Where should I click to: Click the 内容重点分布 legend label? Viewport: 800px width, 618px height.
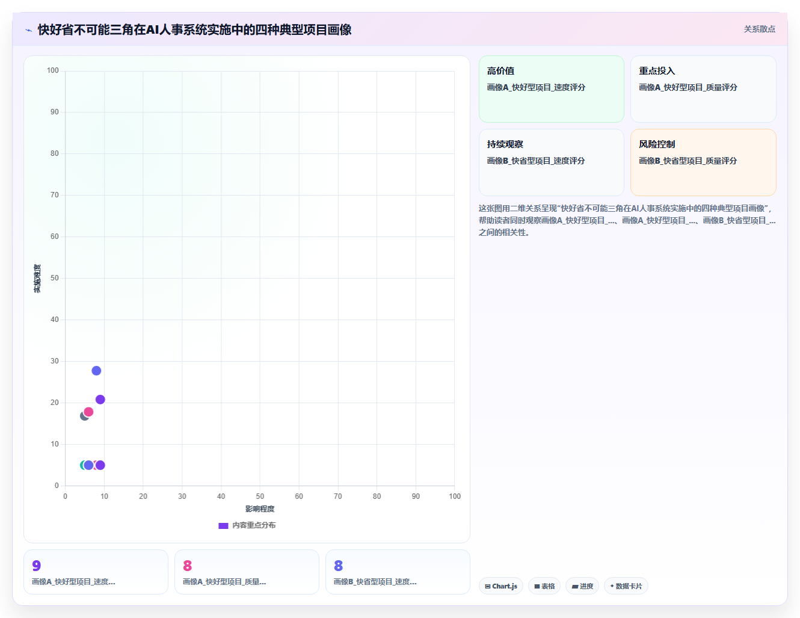[254, 525]
